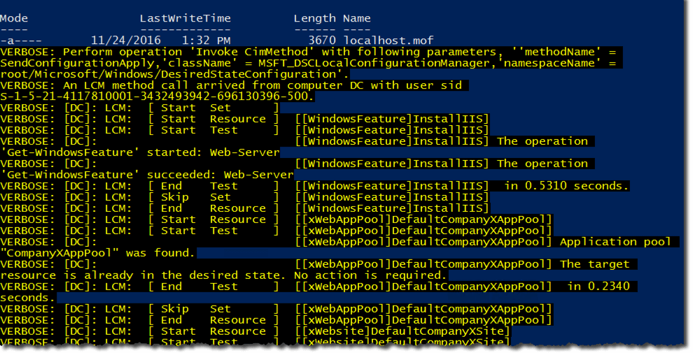The height and width of the screenshot is (353, 693).
Task: Click the "CompanyXAppPool" was found text
Action: coord(98,253)
